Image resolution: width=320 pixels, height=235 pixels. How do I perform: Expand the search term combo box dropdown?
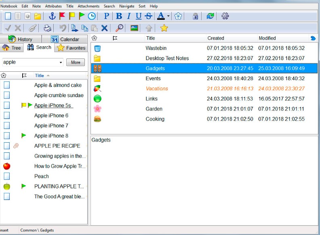61,62
